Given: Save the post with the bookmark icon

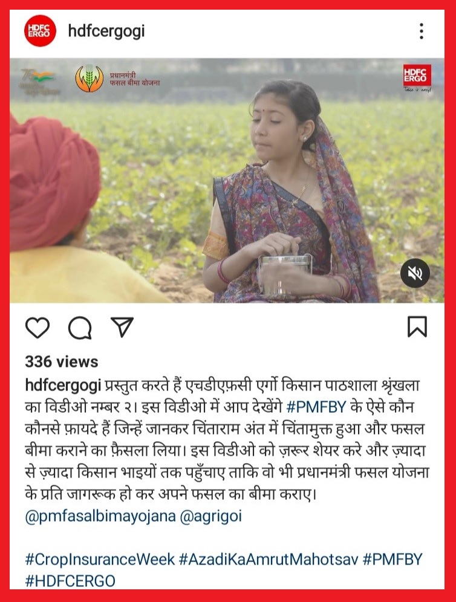Looking at the screenshot, I should [x=417, y=327].
